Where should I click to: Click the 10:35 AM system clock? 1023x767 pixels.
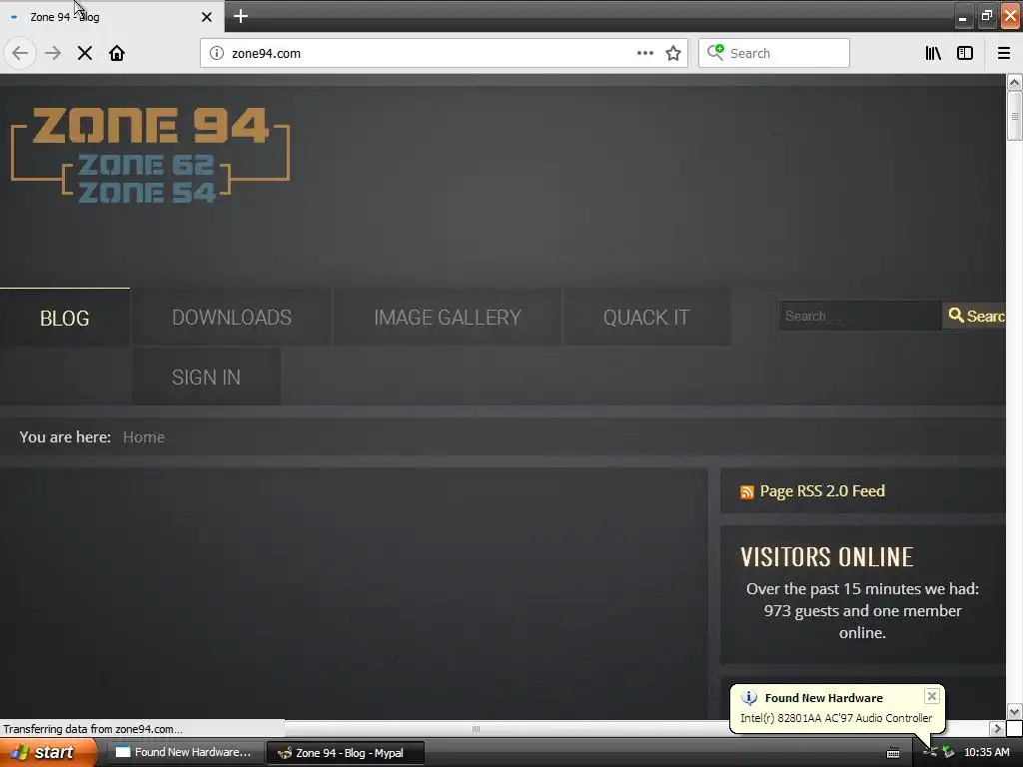point(986,752)
